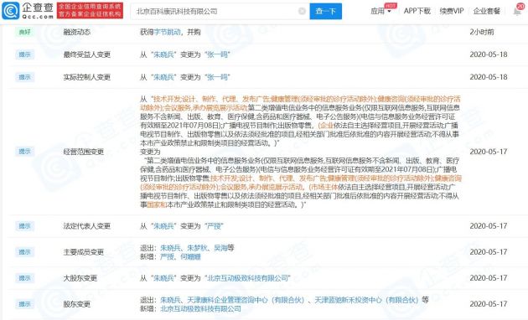Open the APP下载 menu item
The width and height of the screenshot is (528, 320).
tap(417, 11)
